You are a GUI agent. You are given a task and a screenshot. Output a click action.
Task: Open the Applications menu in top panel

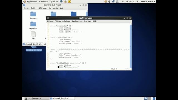[x=30, y=1]
